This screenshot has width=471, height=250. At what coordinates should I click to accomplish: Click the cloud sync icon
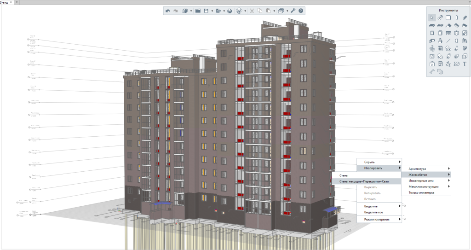[x=239, y=11]
